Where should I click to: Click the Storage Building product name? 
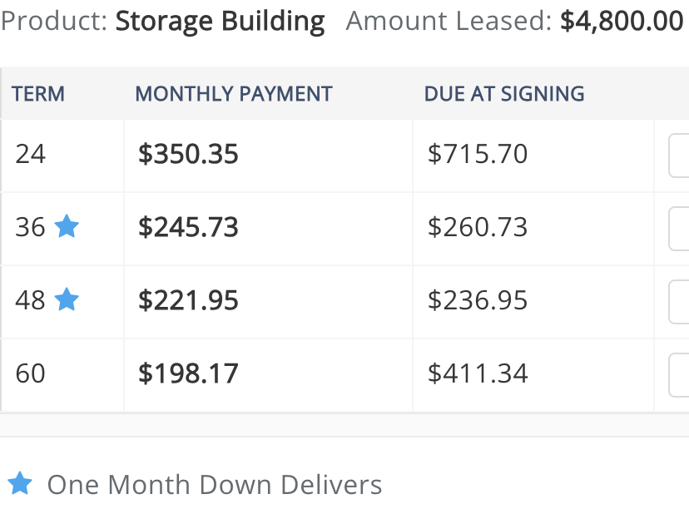(x=221, y=22)
